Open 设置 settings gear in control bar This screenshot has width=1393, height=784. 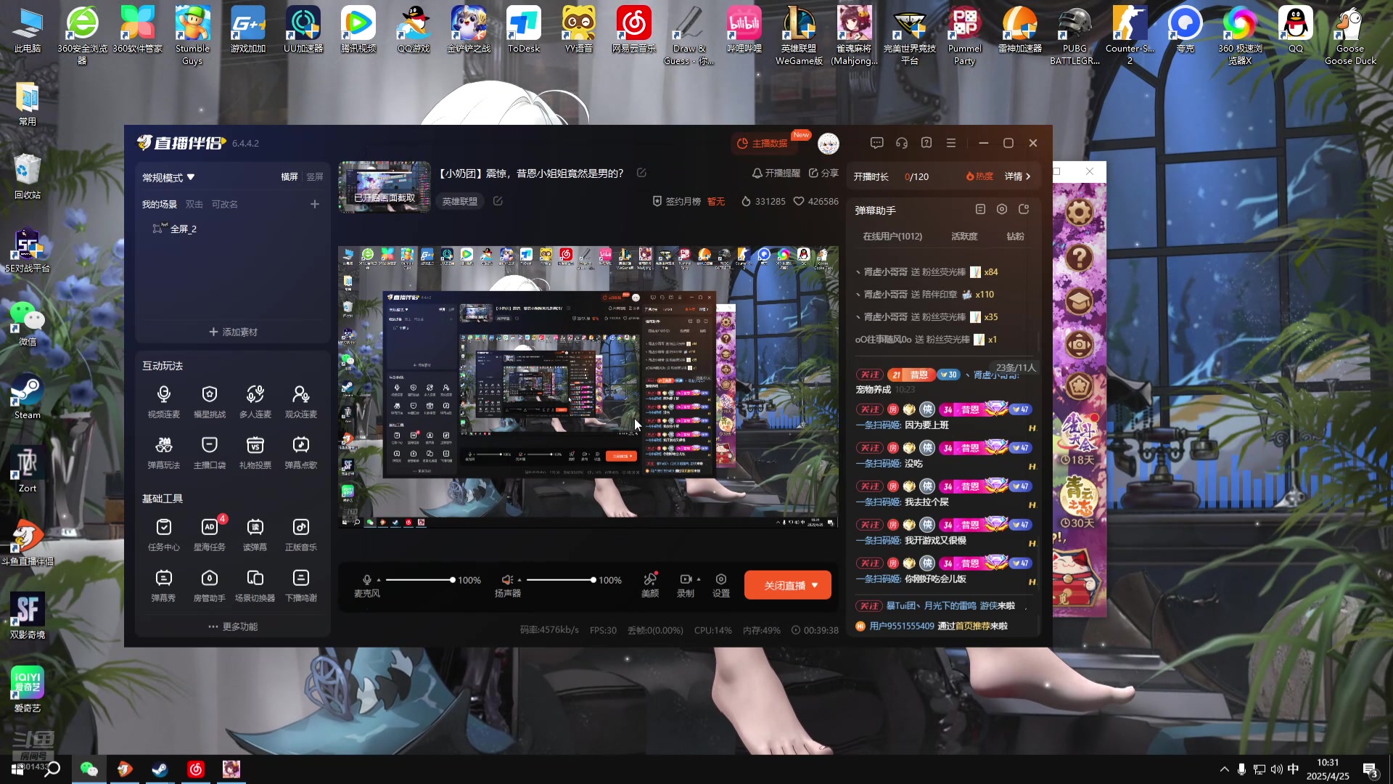point(721,585)
